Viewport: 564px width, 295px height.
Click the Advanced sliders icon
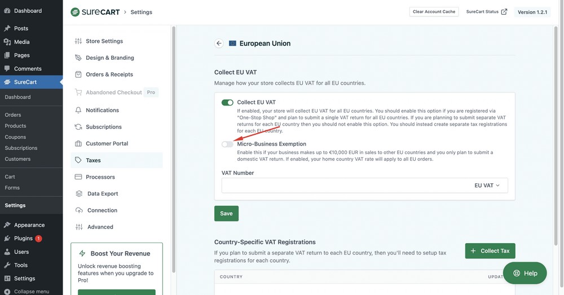point(79,227)
